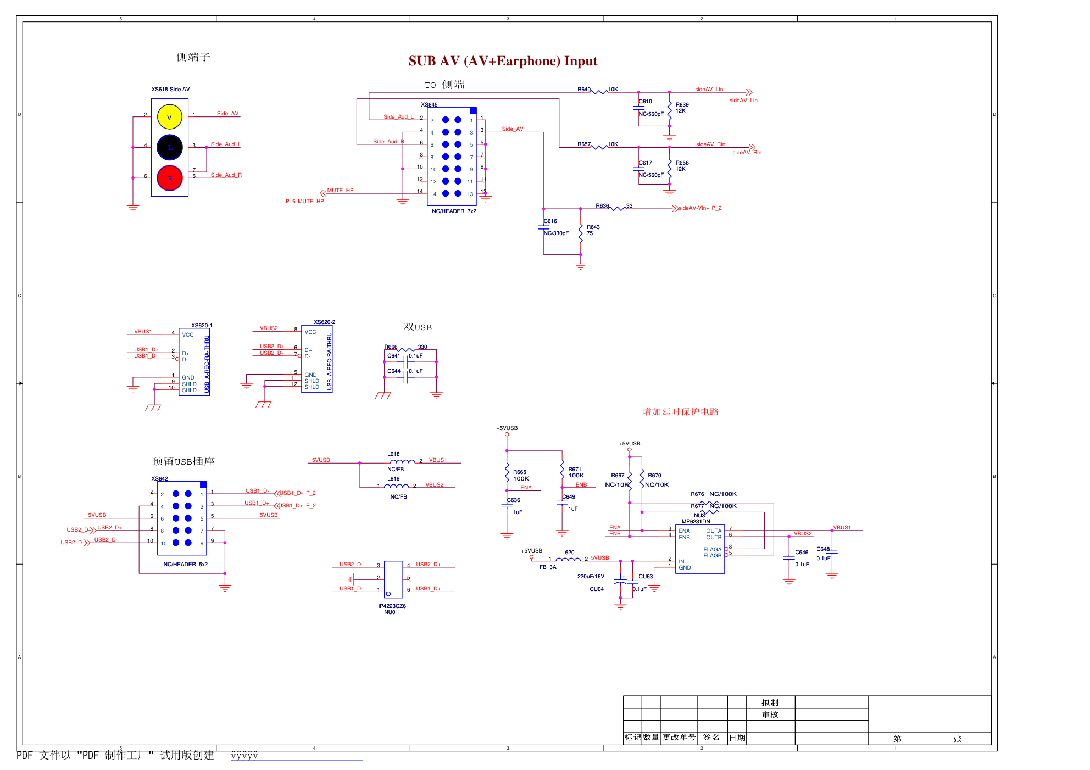1090x770 pixels.
Task: Select capacitor label C610
Action: 646,101
